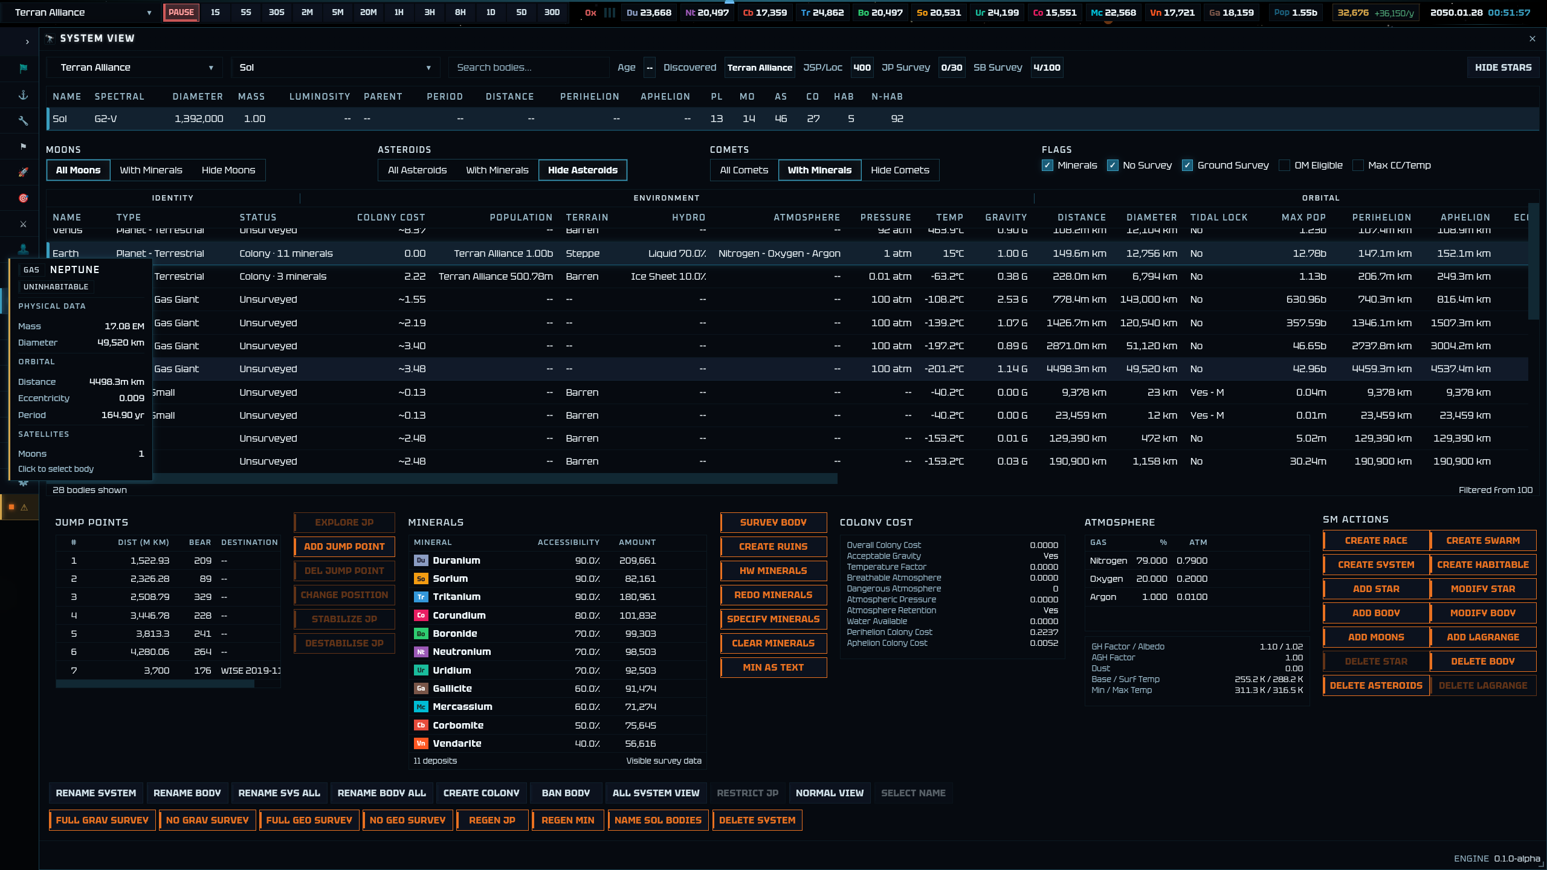Screen dimensions: 1547x870
Task: Click the Corundium Co mineral icon
Action: (421, 616)
